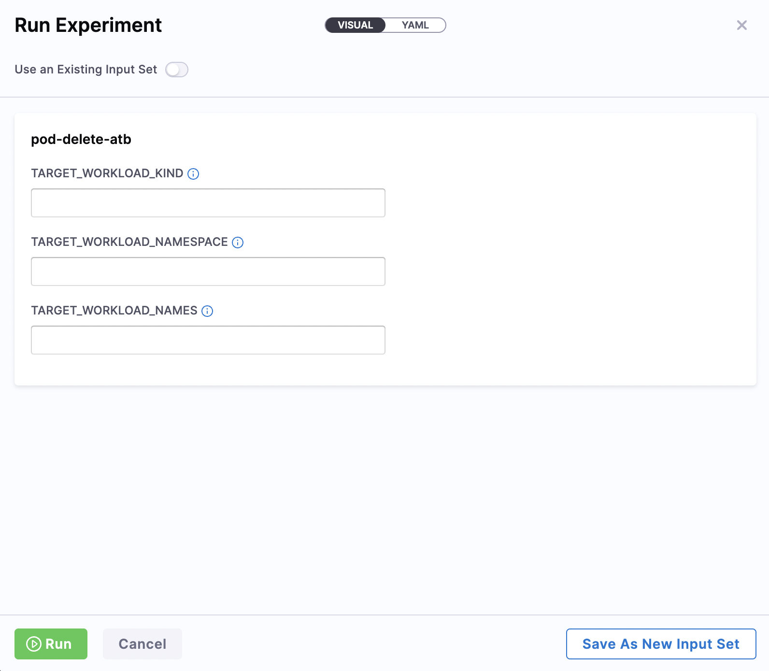Select the VISUAL view tab
This screenshot has width=769, height=671.
click(355, 25)
